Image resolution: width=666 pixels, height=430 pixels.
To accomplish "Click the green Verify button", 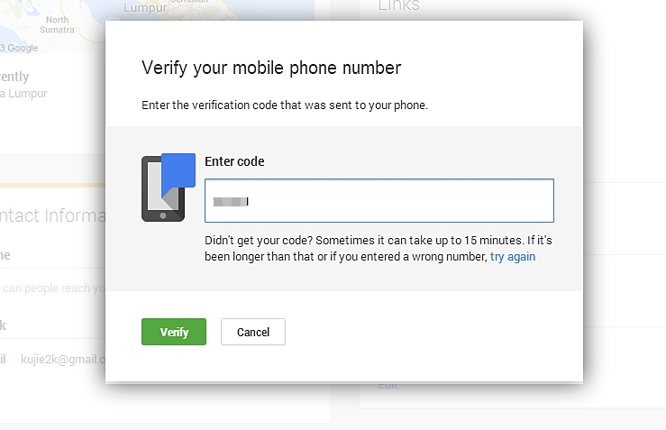I will click(174, 332).
